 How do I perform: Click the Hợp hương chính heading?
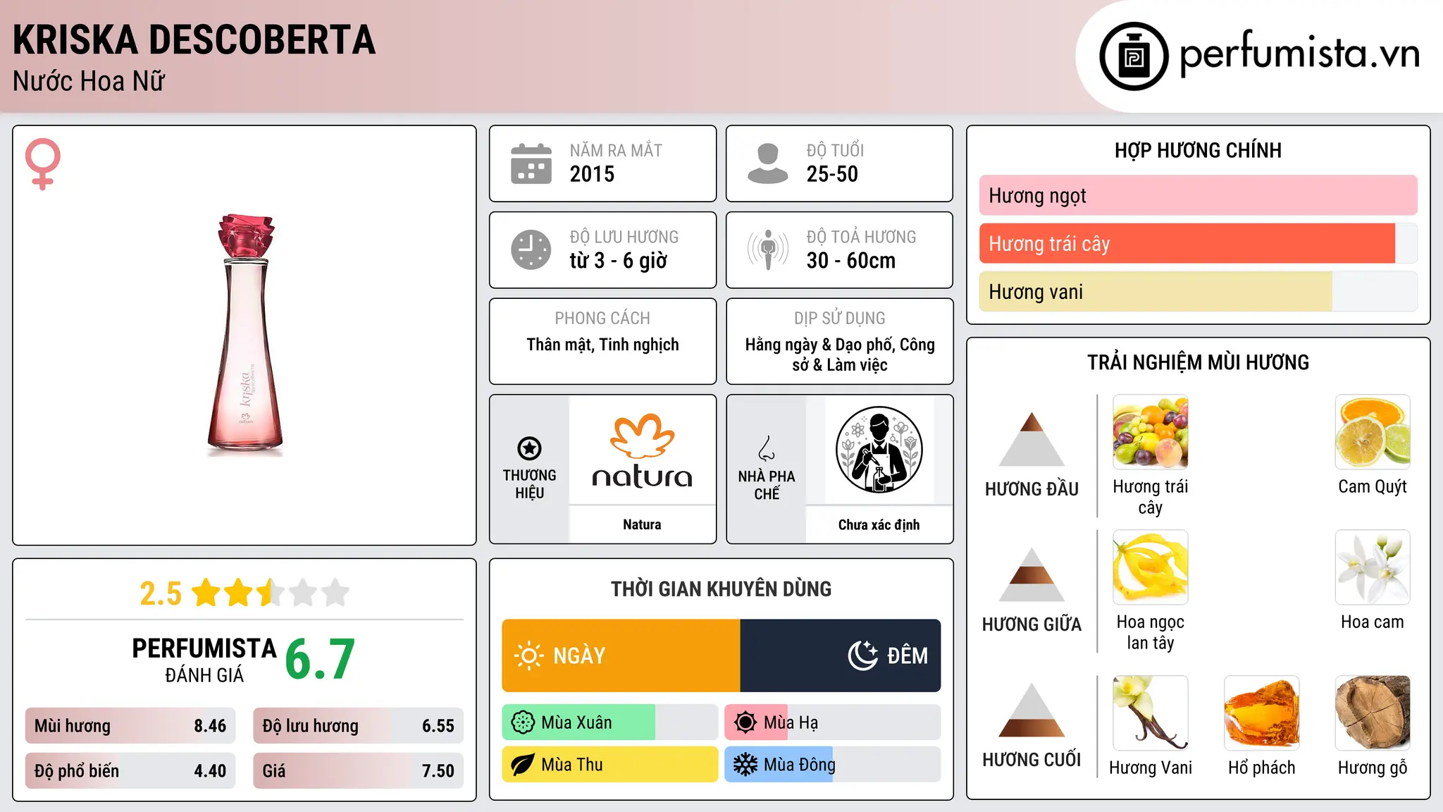point(1198,150)
